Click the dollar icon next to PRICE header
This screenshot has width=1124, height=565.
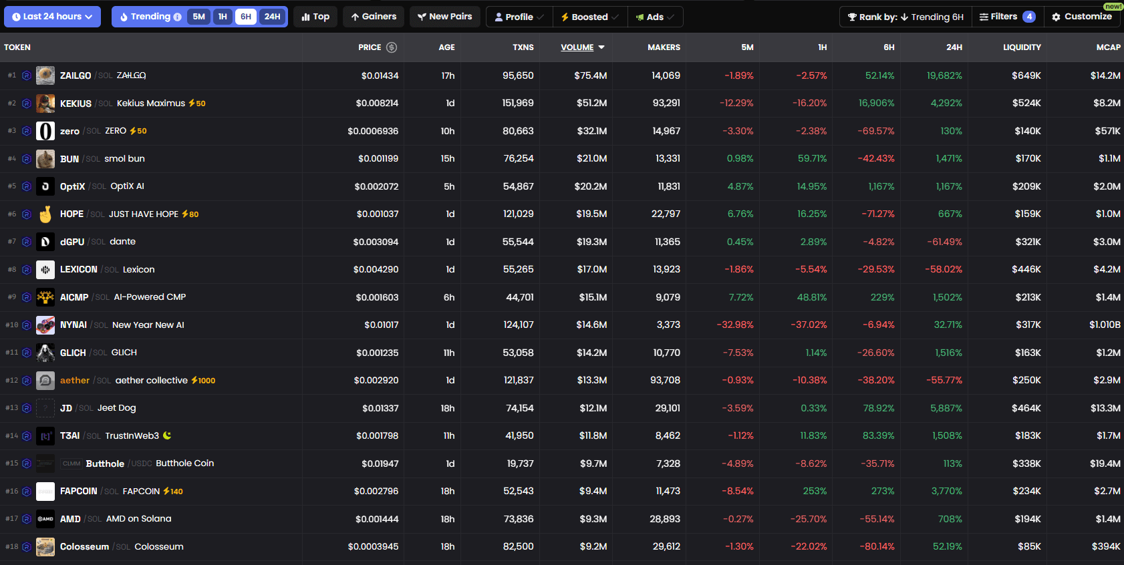point(392,47)
